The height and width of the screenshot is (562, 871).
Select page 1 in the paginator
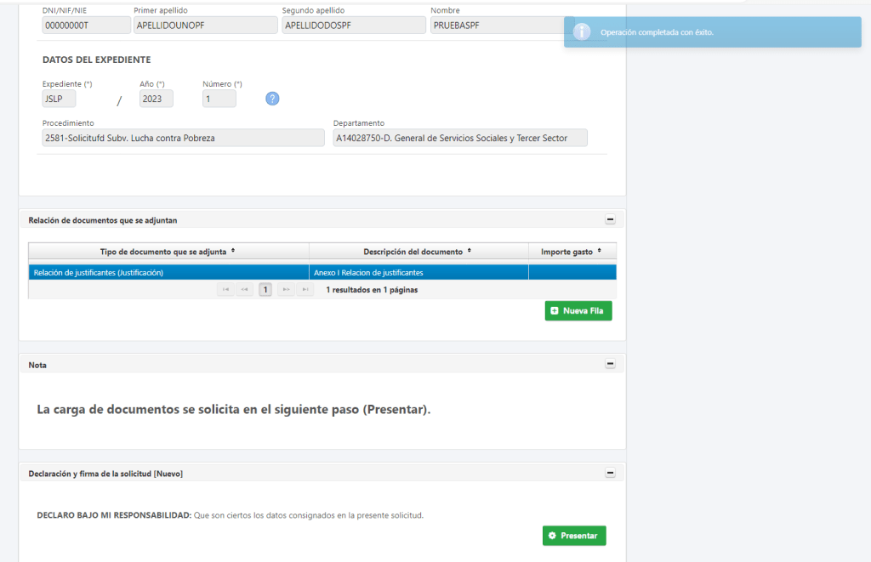pyautogui.click(x=265, y=290)
